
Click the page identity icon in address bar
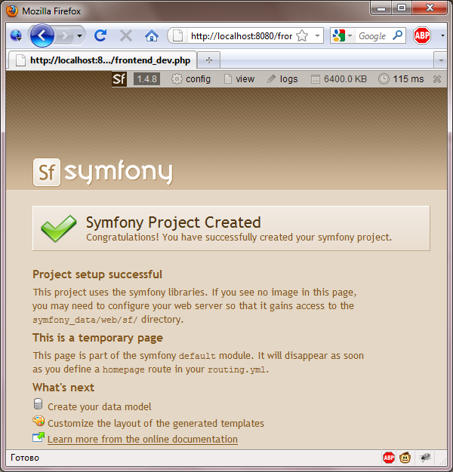pyautogui.click(x=178, y=36)
